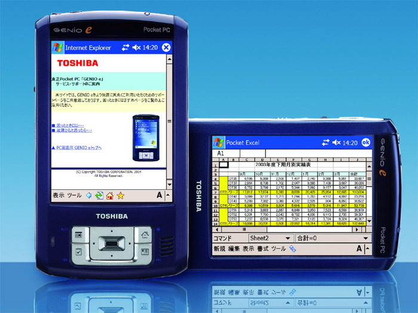Open the 書式 menu in Pocket Excel
418x313 pixels.
pyautogui.click(x=263, y=248)
